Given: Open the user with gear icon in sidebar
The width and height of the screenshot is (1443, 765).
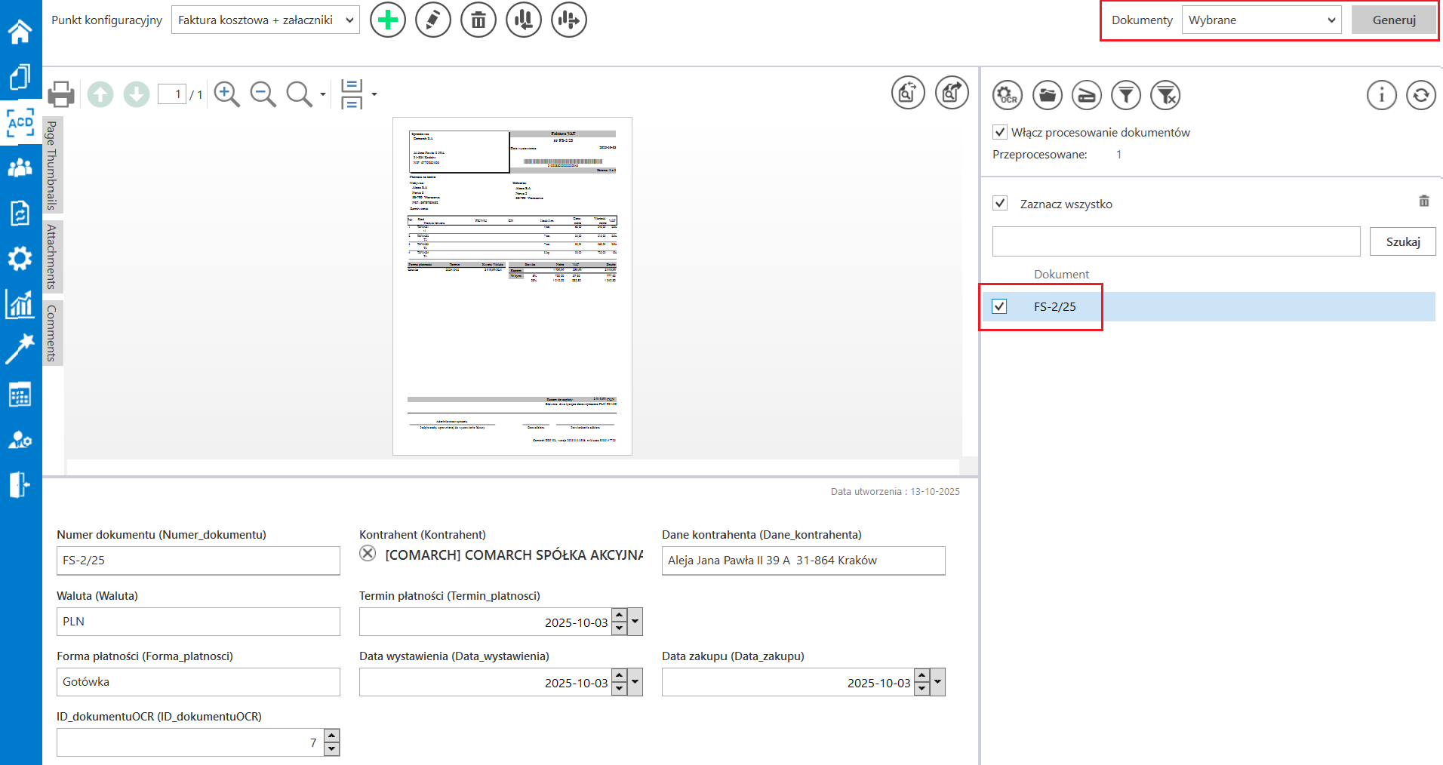Looking at the screenshot, I should click(x=20, y=440).
